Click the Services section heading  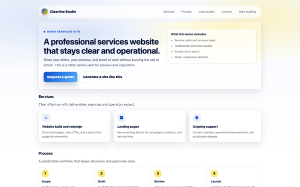46,97
